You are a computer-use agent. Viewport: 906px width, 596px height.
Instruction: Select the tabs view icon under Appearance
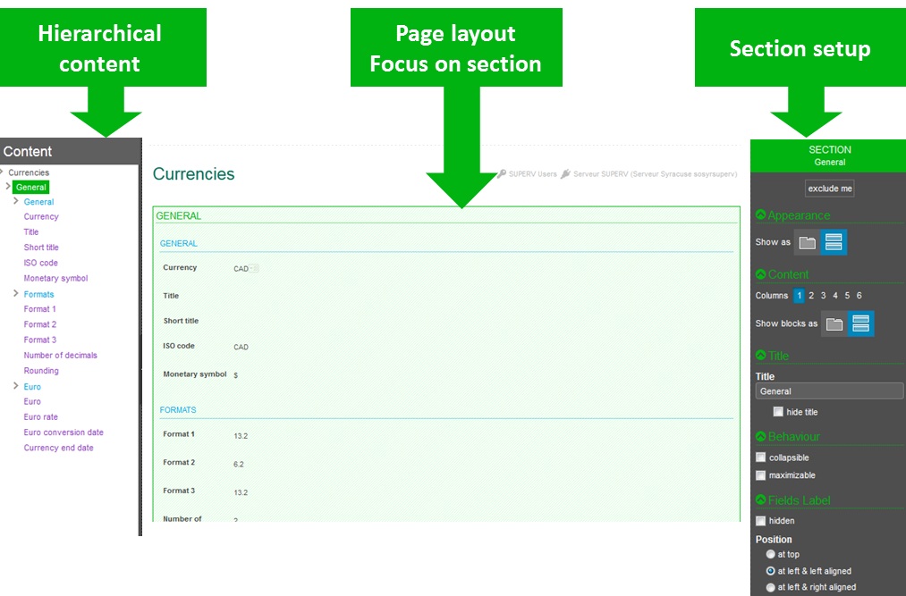[x=808, y=242]
